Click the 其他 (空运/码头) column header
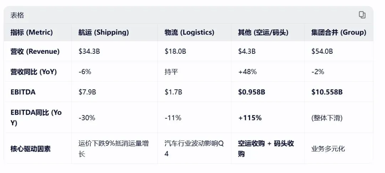 coord(263,32)
